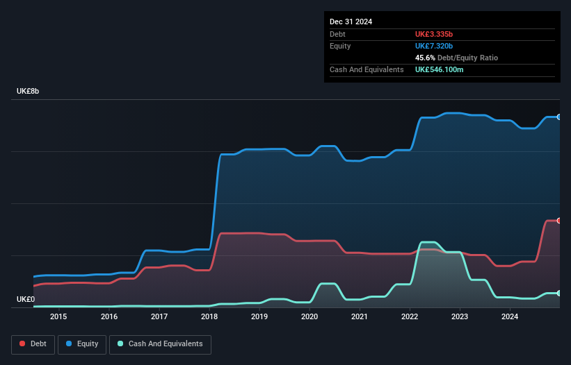Image resolution: width=571 pixels, height=365 pixels.
Task: Click the 2023 x-axis label
Action: tap(460, 316)
